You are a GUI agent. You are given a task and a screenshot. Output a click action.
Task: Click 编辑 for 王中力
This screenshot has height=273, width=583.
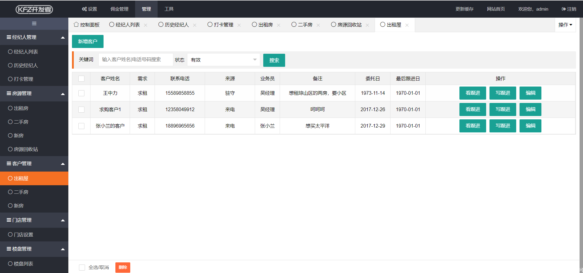coord(530,93)
